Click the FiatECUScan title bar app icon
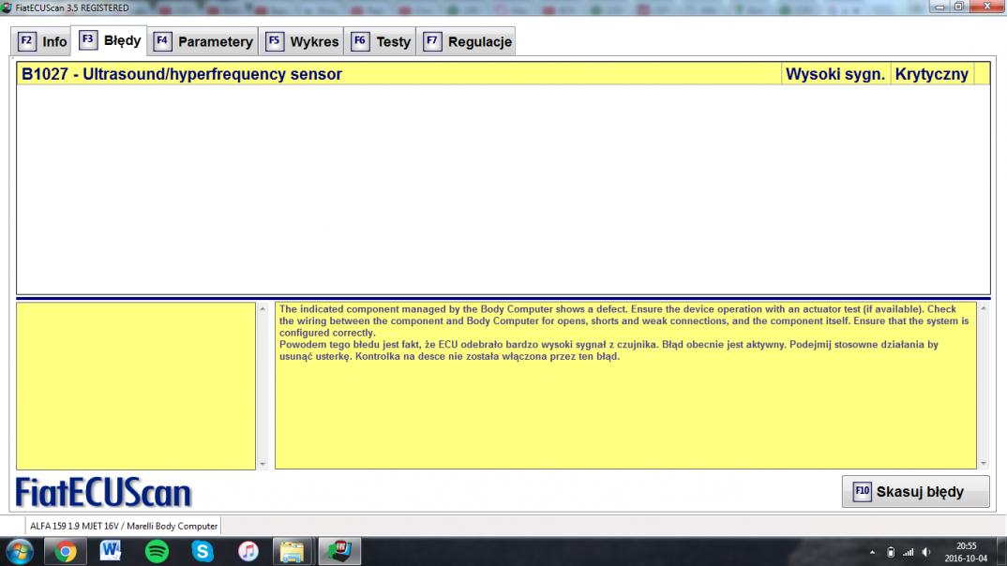Screen dimensions: 1007x566 click(7, 7)
